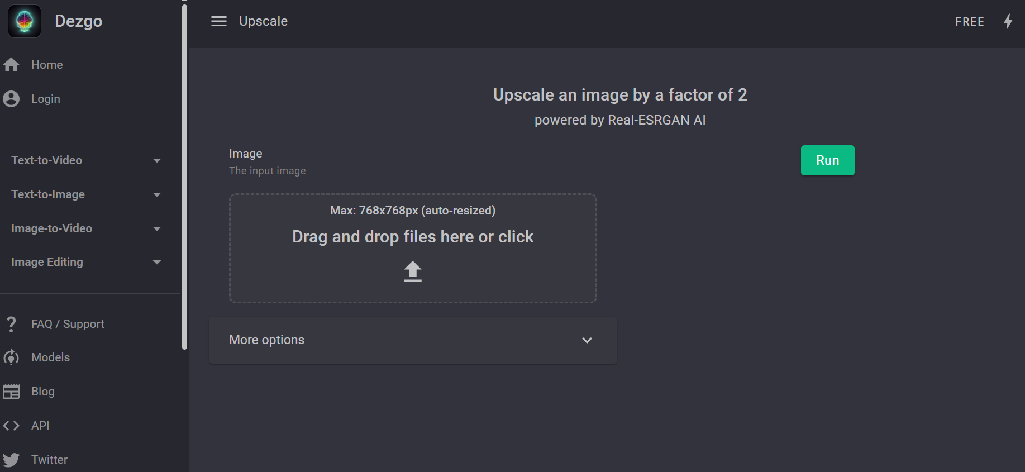The image size is (1025, 472).
Task: Open the Login menu label
Action: (46, 99)
